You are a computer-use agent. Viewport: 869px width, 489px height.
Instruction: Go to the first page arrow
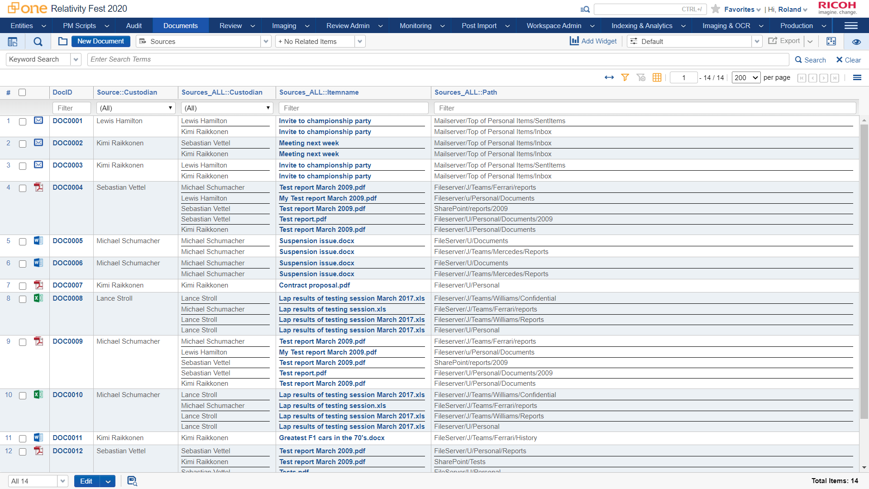coord(802,78)
